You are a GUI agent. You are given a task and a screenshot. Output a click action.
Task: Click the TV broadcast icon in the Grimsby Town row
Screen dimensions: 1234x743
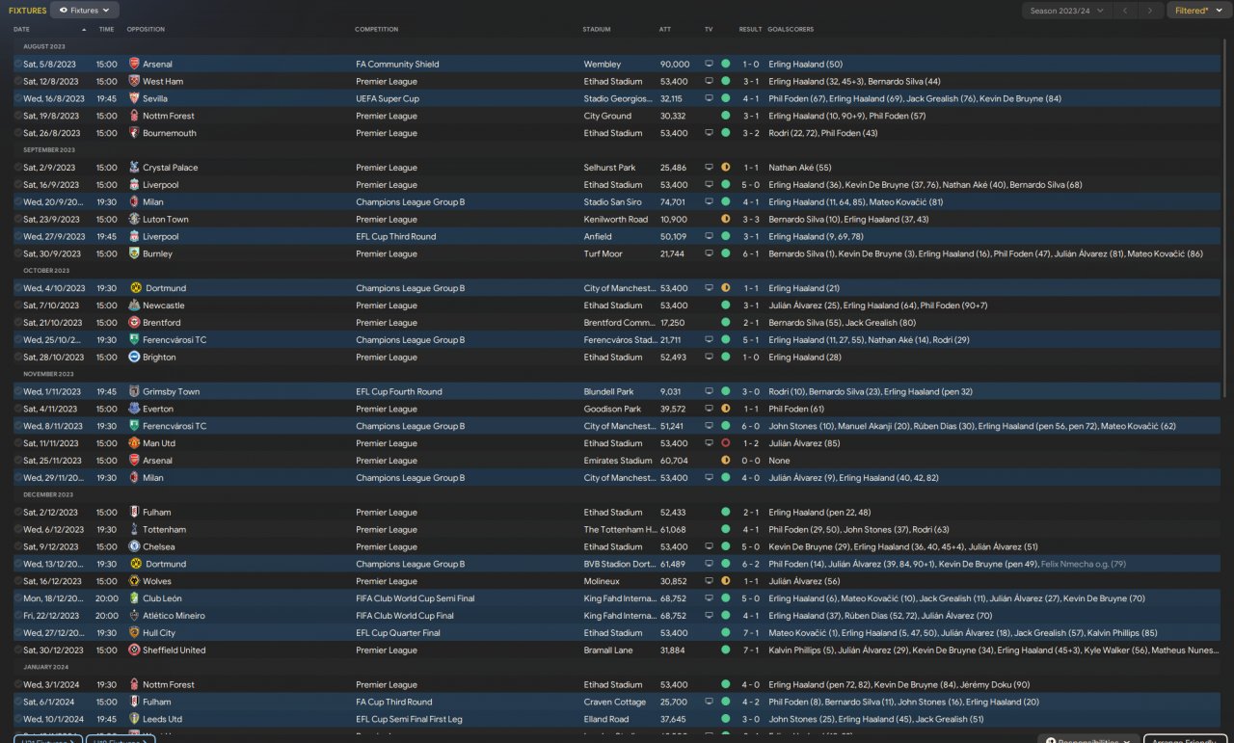(709, 392)
